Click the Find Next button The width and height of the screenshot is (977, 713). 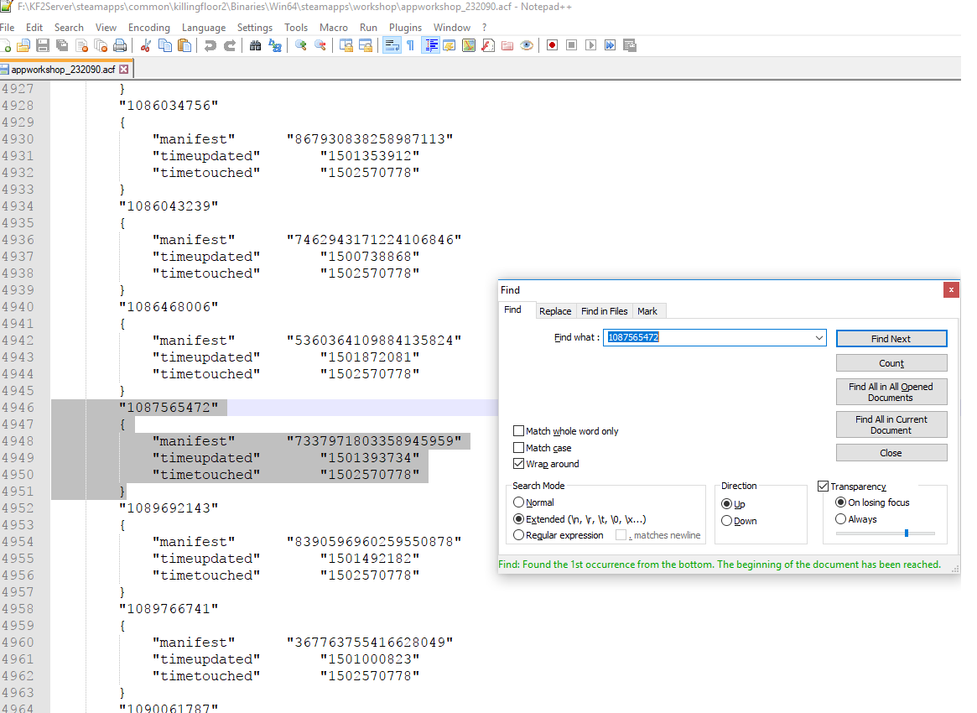tap(891, 338)
